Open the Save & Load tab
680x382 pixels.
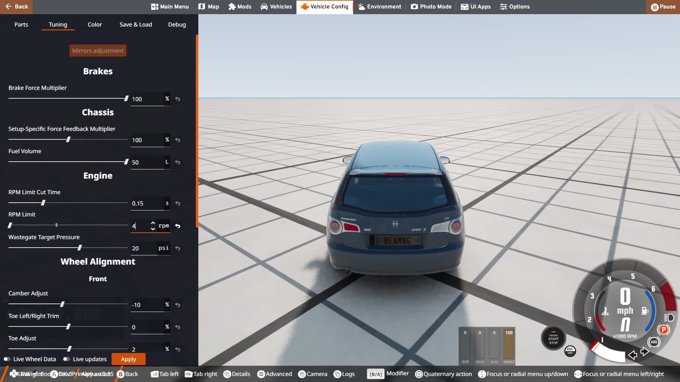click(136, 24)
